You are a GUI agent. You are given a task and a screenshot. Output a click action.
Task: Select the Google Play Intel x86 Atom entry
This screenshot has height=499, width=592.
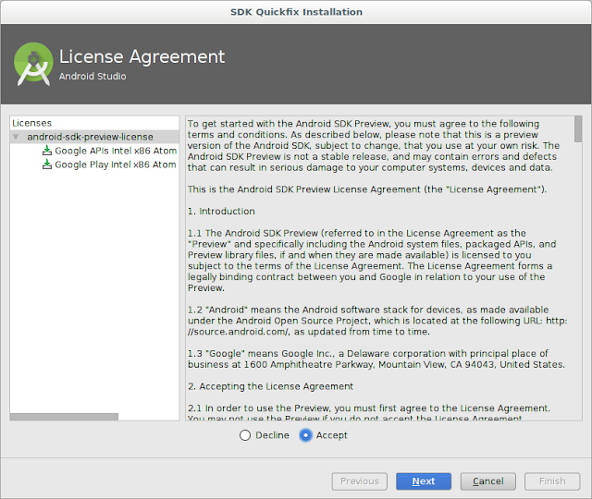[115, 164]
